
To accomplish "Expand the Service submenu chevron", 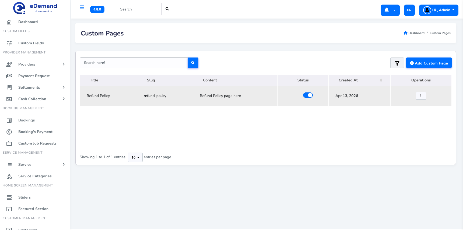I will coord(64,164).
